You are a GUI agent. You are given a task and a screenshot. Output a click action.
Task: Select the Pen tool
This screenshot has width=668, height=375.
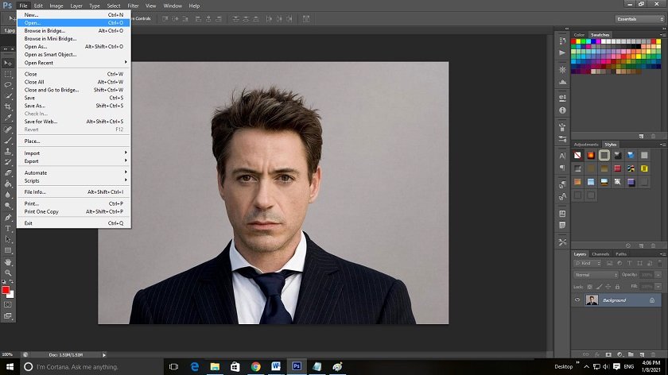tap(8, 217)
